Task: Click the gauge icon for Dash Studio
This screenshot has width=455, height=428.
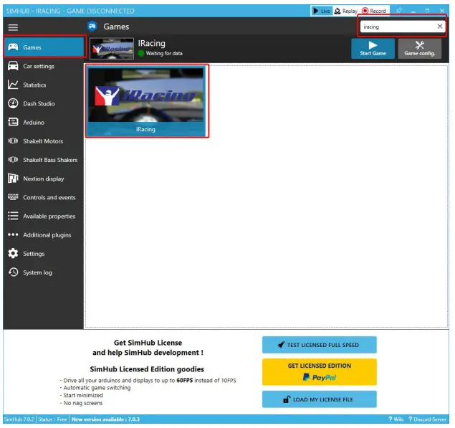Action: point(13,103)
